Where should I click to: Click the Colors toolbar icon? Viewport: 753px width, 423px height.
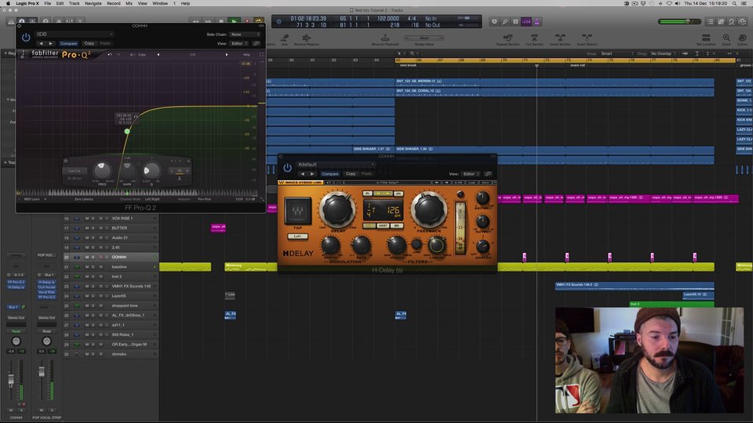(x=742, y=39)
